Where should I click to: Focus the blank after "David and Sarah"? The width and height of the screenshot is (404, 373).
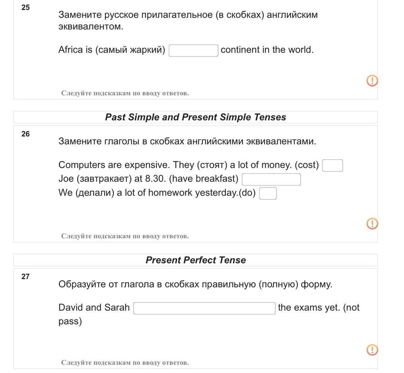pyautogui.click(x=204, y=308)
